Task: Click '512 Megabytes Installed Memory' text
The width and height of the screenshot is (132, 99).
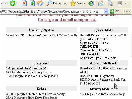Action: (102, 94)
